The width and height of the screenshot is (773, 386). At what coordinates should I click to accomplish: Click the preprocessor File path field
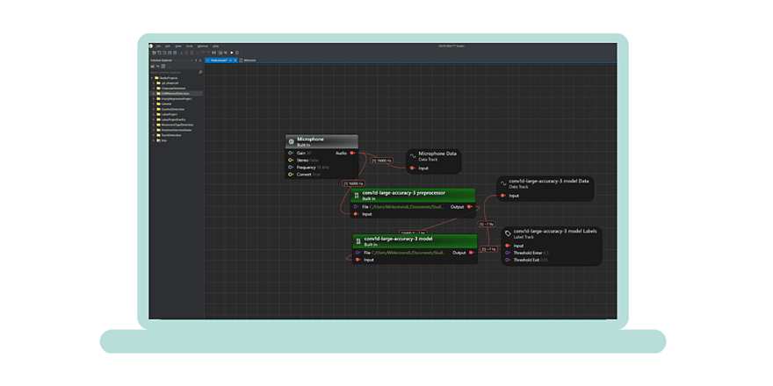408,207
